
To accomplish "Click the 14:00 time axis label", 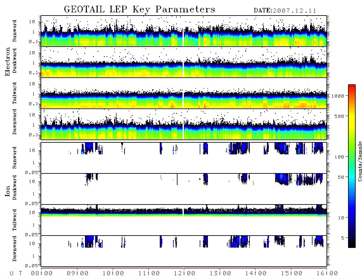I will point(256,273).
